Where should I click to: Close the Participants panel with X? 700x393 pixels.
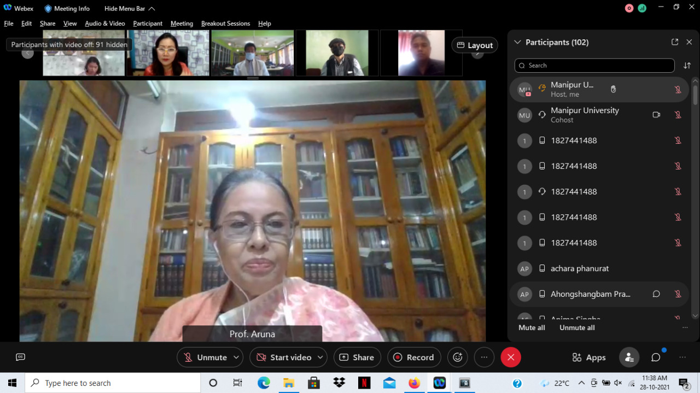[689, 42]
